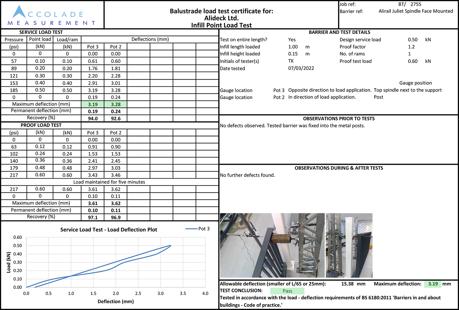This screenshot has width=459, height=310.
Task: Click Design service load value 0.50
Action: point(412,40)
